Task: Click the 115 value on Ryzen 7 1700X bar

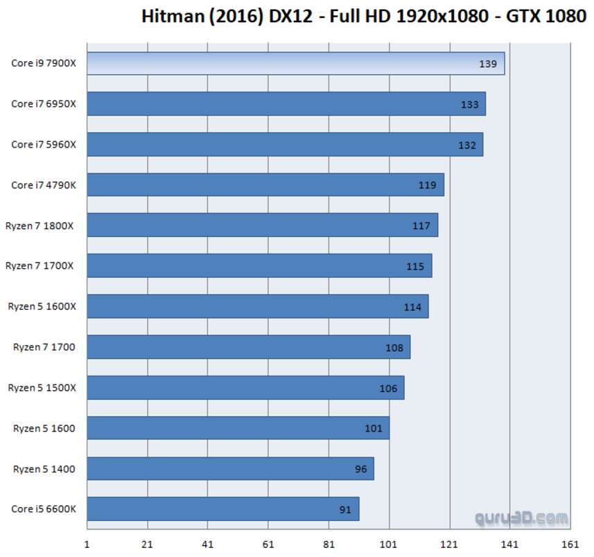Action: pyautogui.click(x=415, y=266)
